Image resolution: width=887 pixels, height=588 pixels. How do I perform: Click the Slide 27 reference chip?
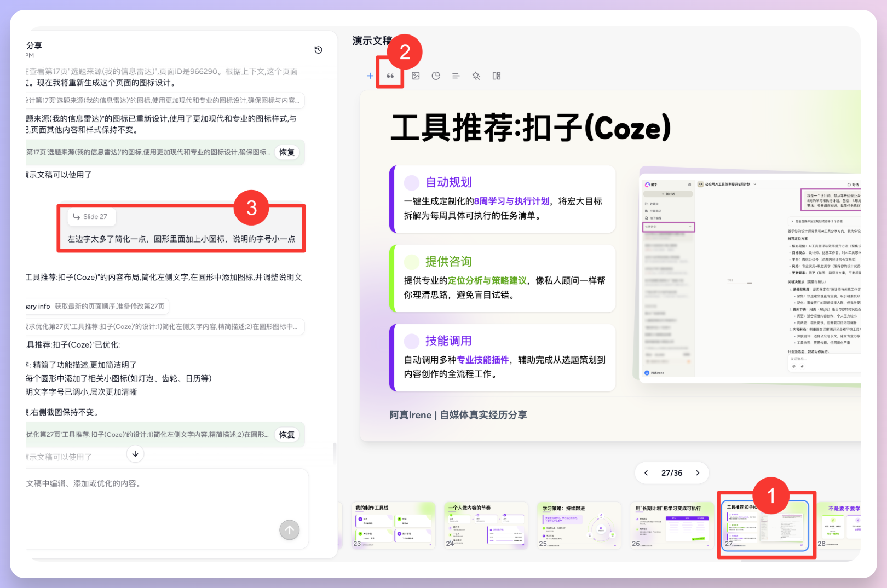click(x=91, y=216)
